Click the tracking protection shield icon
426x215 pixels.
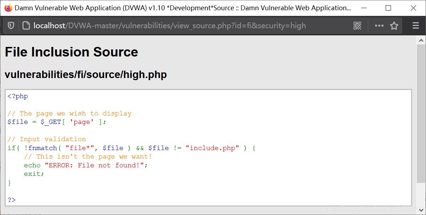11,25
